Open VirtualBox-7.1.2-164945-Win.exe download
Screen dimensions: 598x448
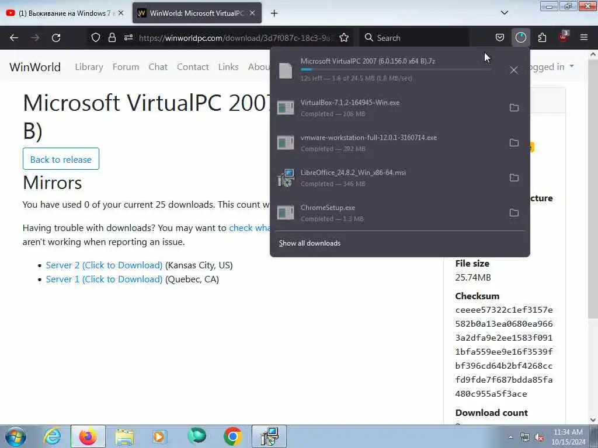[x=388, y=108]
